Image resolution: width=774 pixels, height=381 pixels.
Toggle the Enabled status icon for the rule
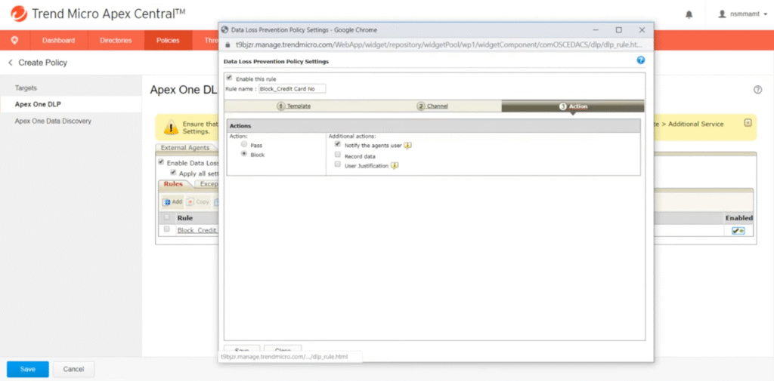[x=737, y=230]
